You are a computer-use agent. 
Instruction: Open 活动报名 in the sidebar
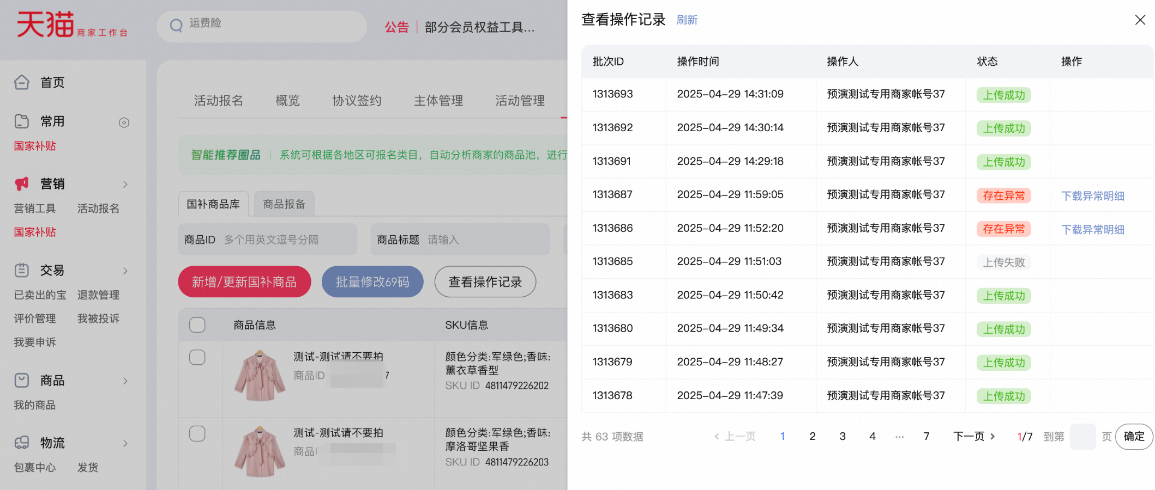tap(98, 209)
